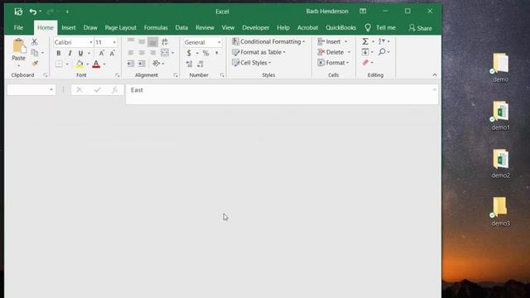530x298 pixels.
Task: Open Conditional Formatting menu
Action: (x=268, y=41)
